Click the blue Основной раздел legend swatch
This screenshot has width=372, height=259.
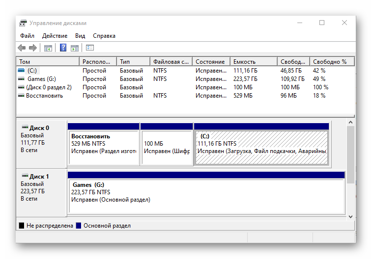point(79,226)
